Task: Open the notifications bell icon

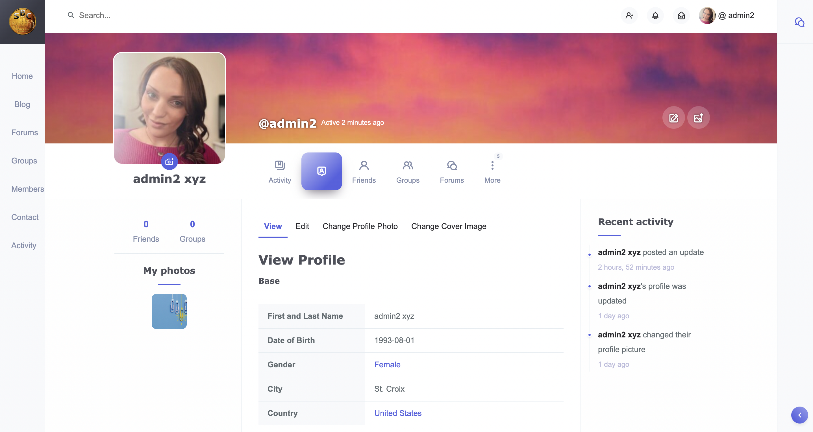Action: click(x=655, y=16)
